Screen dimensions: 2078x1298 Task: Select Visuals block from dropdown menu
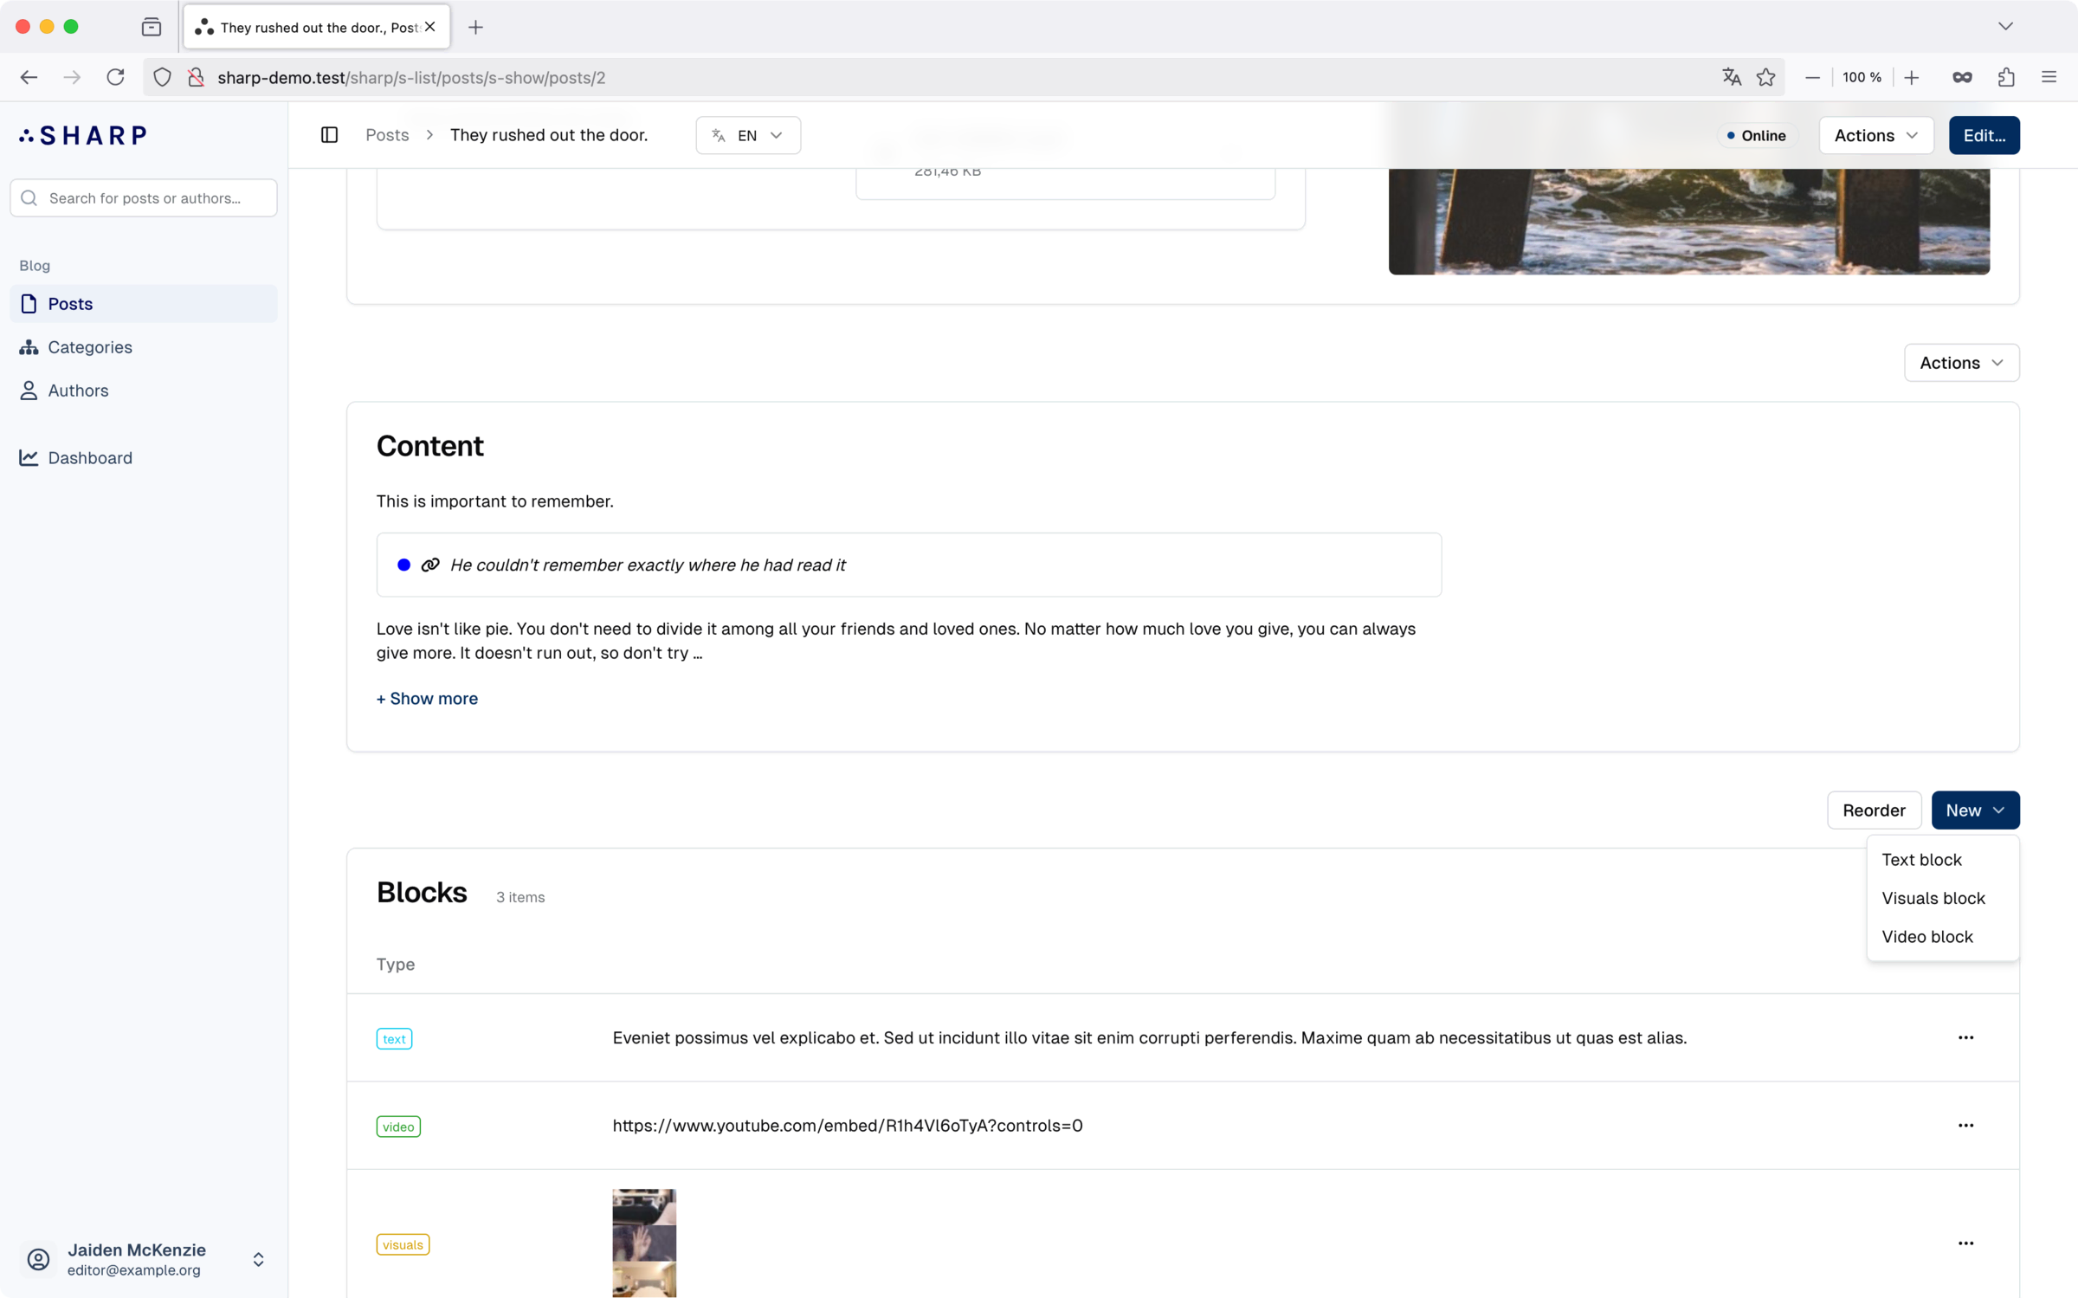pyautogui.click(x=1934, y=897)
